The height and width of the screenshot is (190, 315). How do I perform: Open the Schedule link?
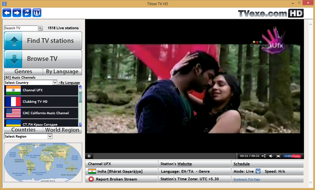coord(241,164)
